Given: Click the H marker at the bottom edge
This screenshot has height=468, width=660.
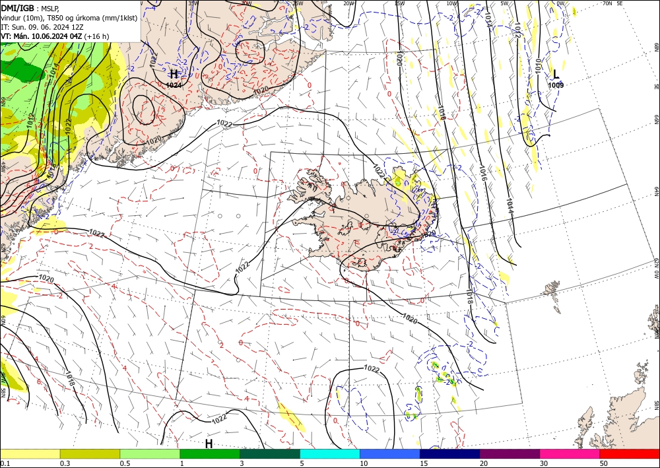Looking at the screenshot, I should 209,444.
